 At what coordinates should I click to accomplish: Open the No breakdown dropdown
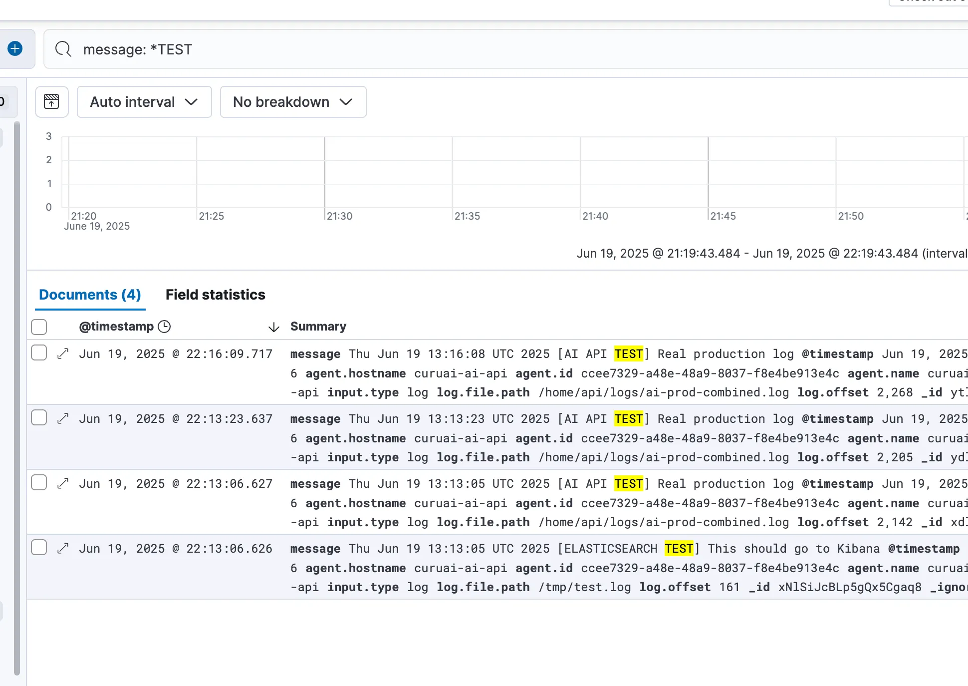[293, 102]
